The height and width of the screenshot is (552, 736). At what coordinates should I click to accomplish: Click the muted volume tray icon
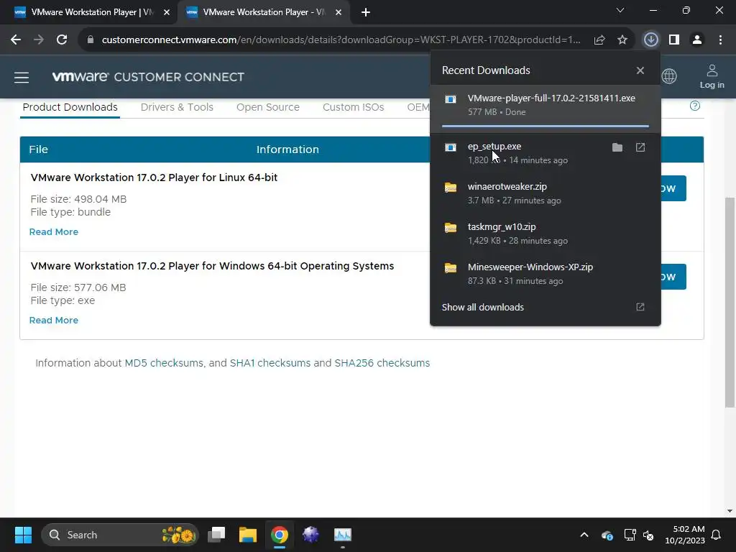[649, 535]
